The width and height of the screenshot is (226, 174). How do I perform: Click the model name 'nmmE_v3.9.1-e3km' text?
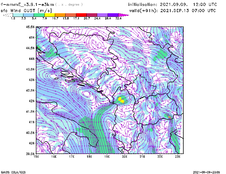point(30,5)
